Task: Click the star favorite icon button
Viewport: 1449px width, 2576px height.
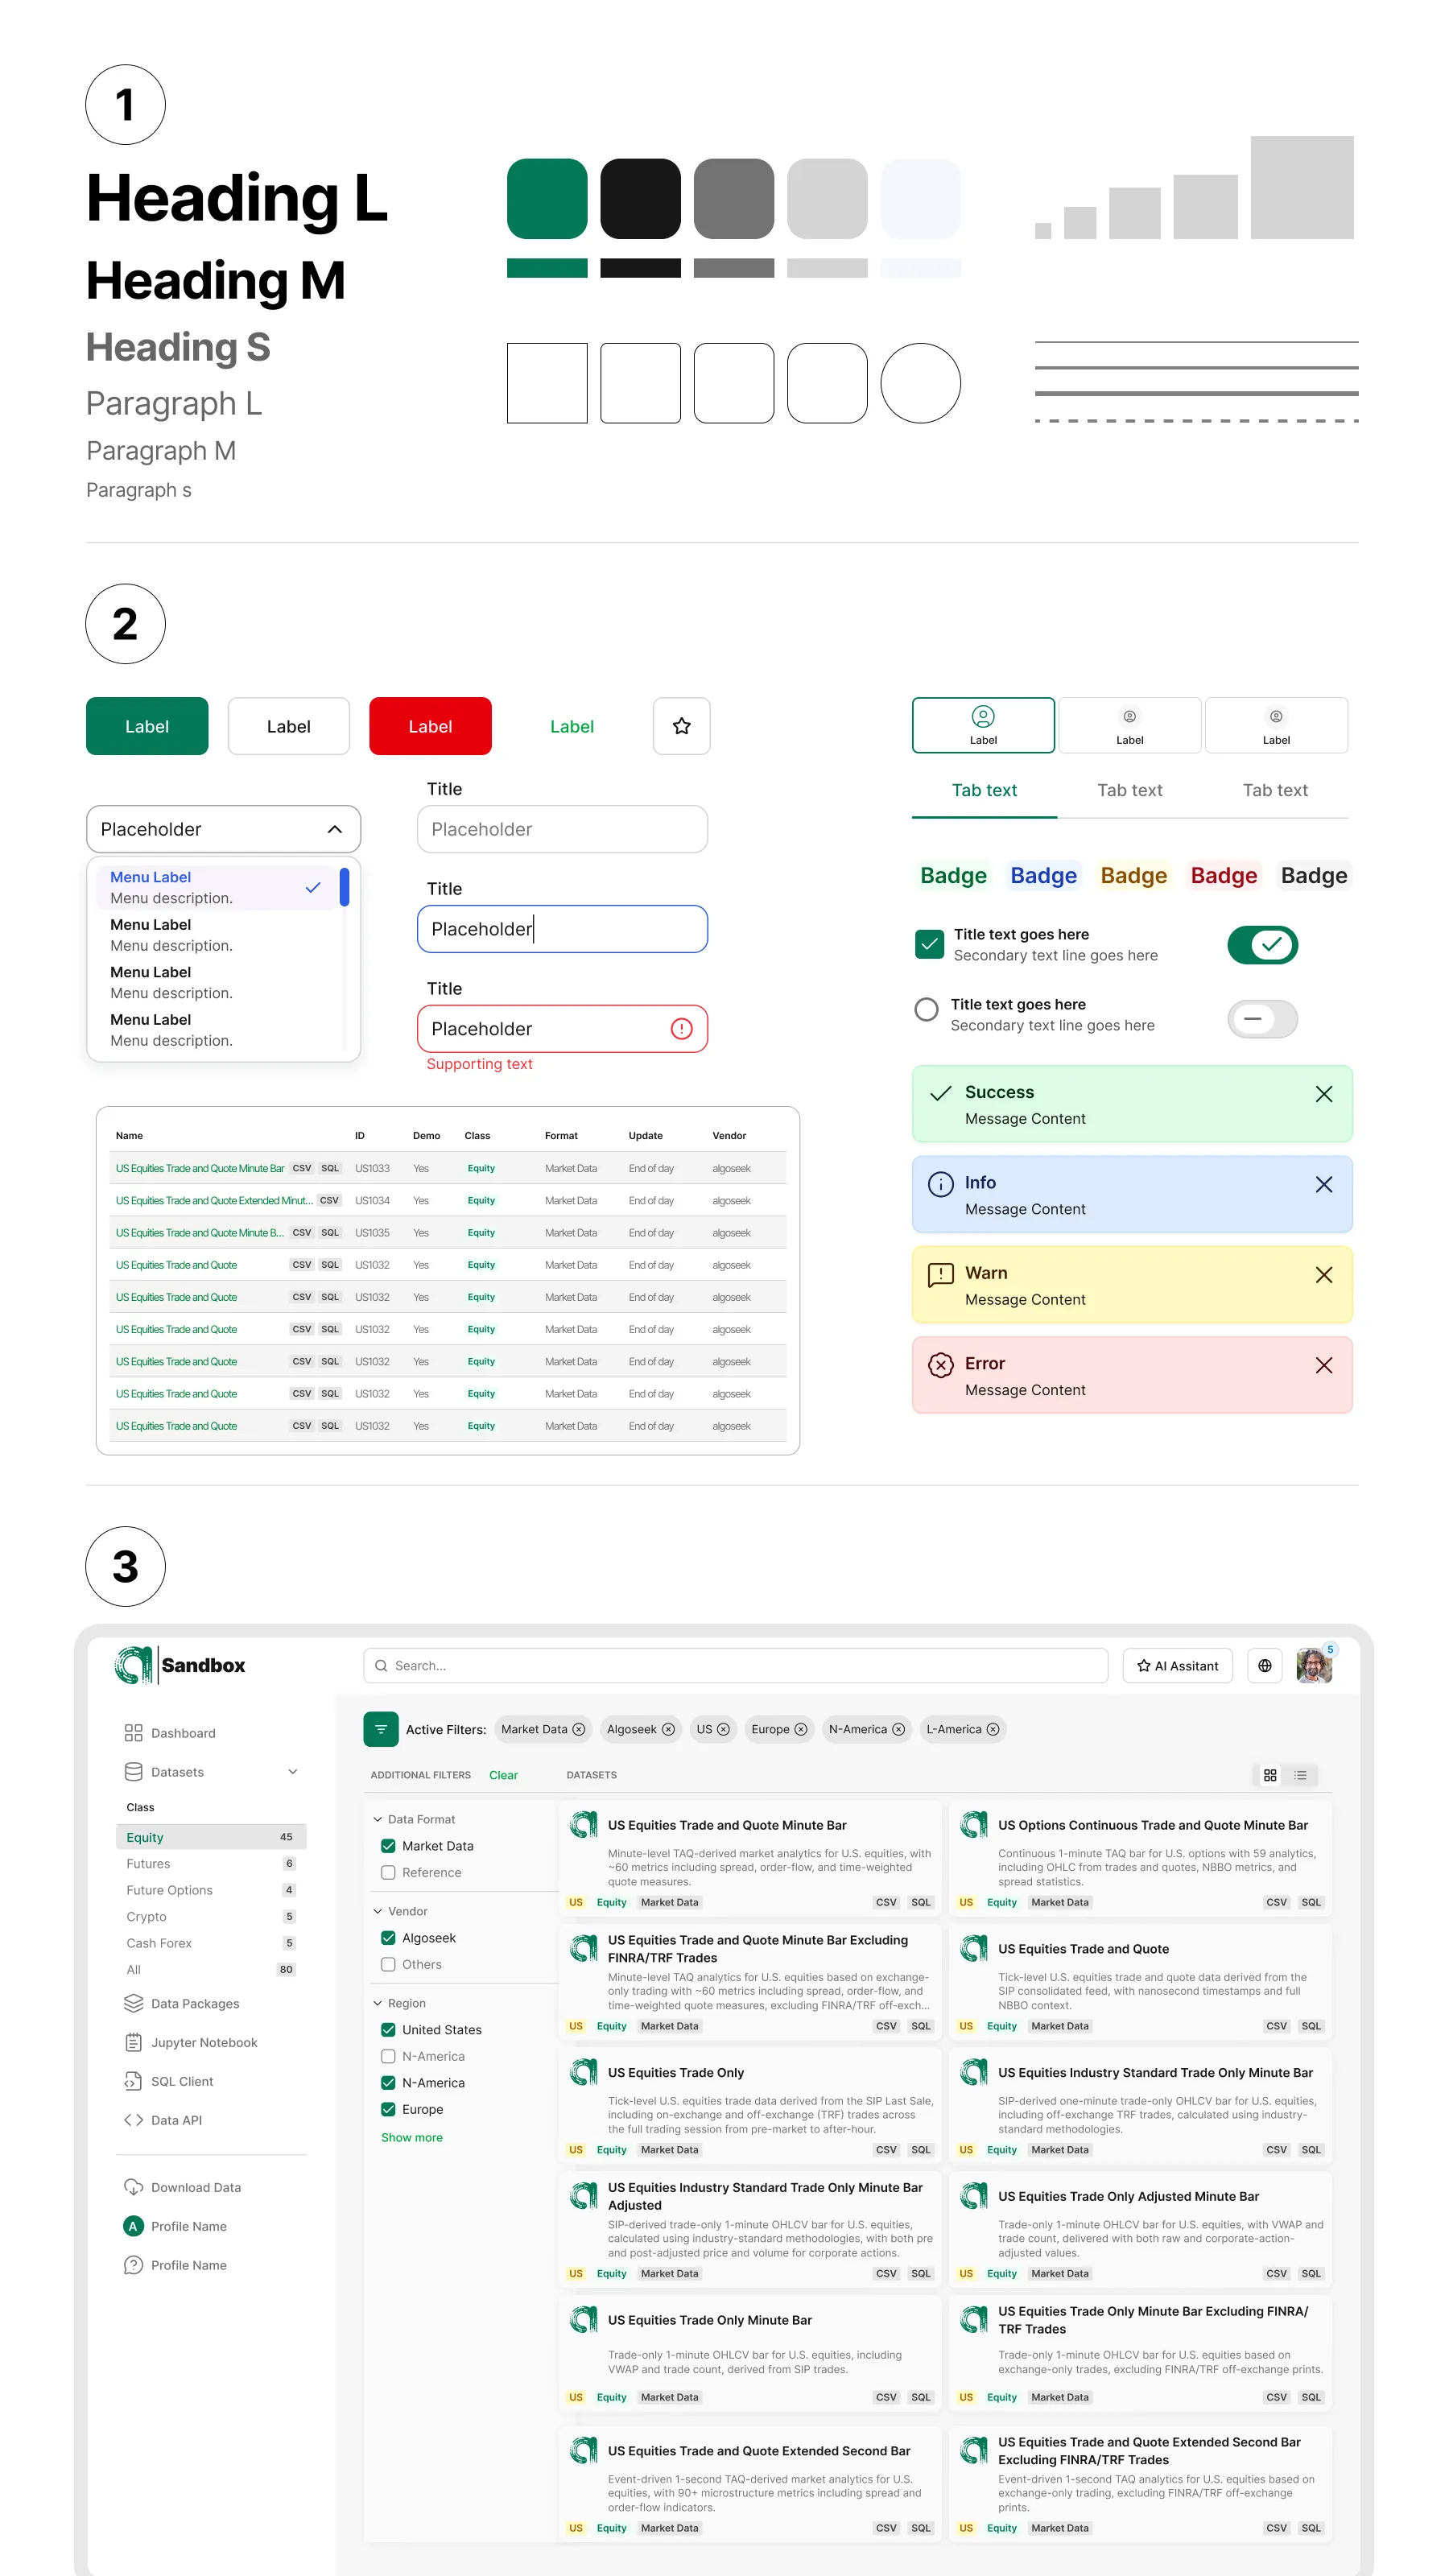Action: coord(681,726)
